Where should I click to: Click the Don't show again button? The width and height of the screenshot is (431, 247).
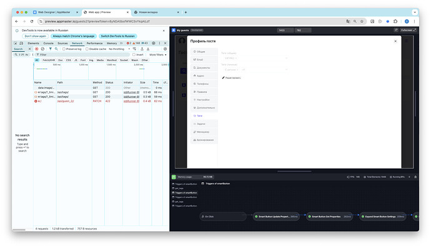coord(35,36)
